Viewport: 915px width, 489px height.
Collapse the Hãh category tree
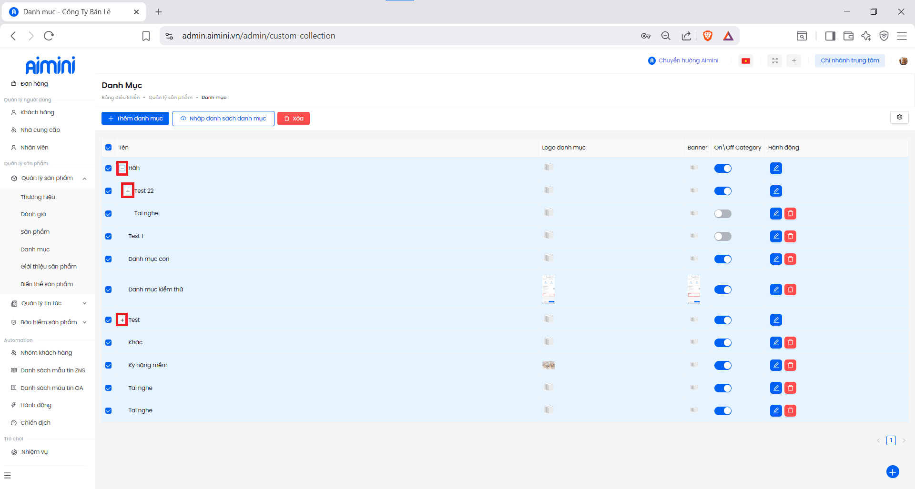[122, 168]
